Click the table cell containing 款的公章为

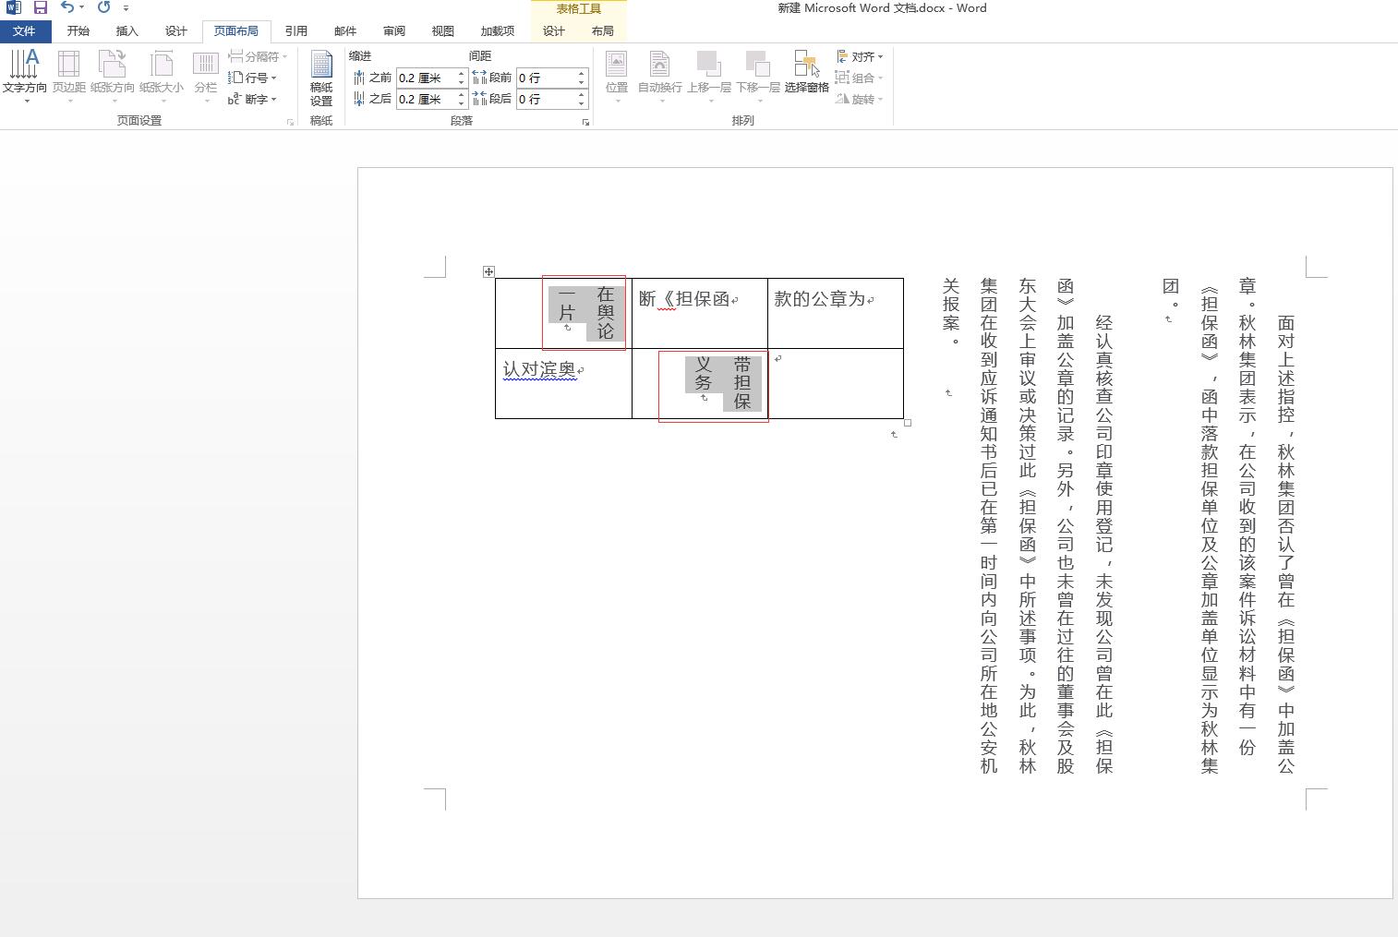point(836,313)
